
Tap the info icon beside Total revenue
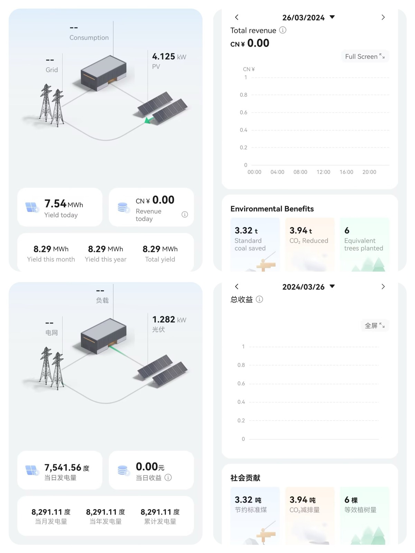coord(283,30)
